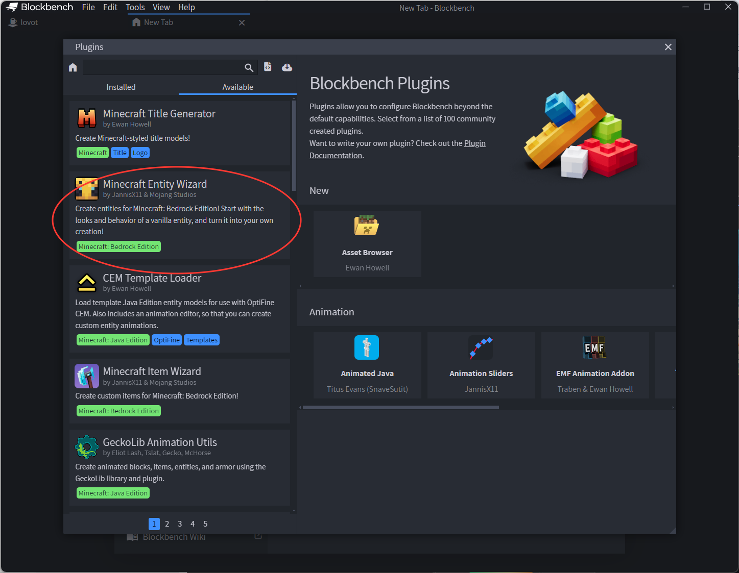Image resolution: width=739 pixels, height=573 pixels.
Task: Select the Asset Browser plugin card
Action: coord(367,244)
